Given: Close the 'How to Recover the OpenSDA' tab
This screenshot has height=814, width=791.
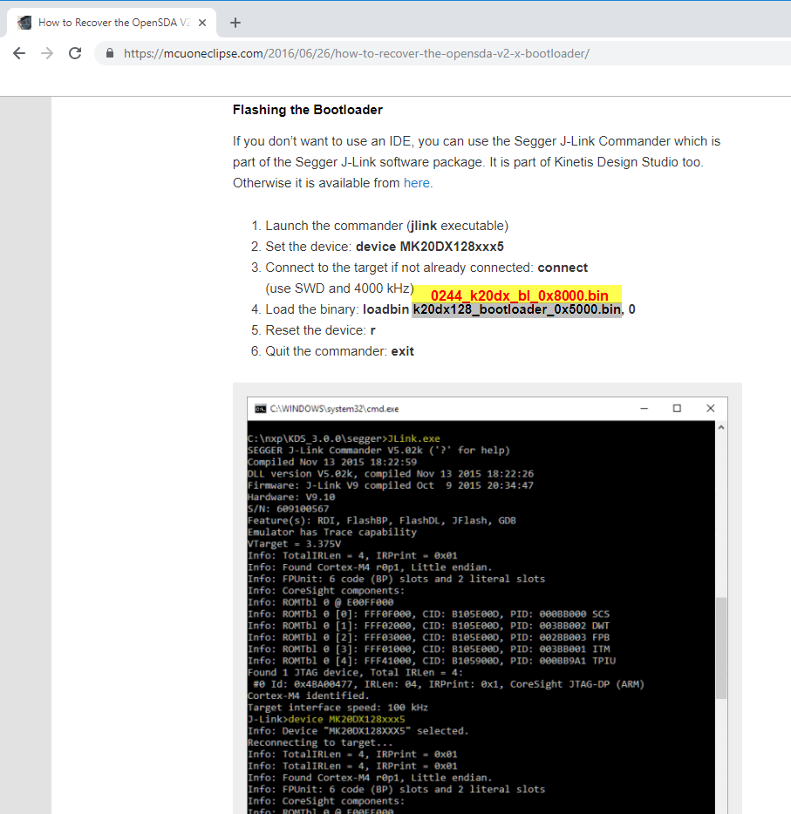Looking at the screenshot, I should pos(202,23).
